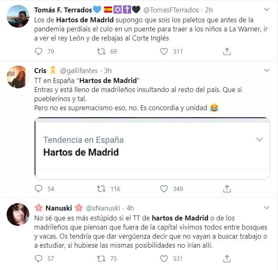The width and height of the screenshot is (278, 270).
Task: Open the embedded Tendencia en España image
Action: [x=152, y=148]
